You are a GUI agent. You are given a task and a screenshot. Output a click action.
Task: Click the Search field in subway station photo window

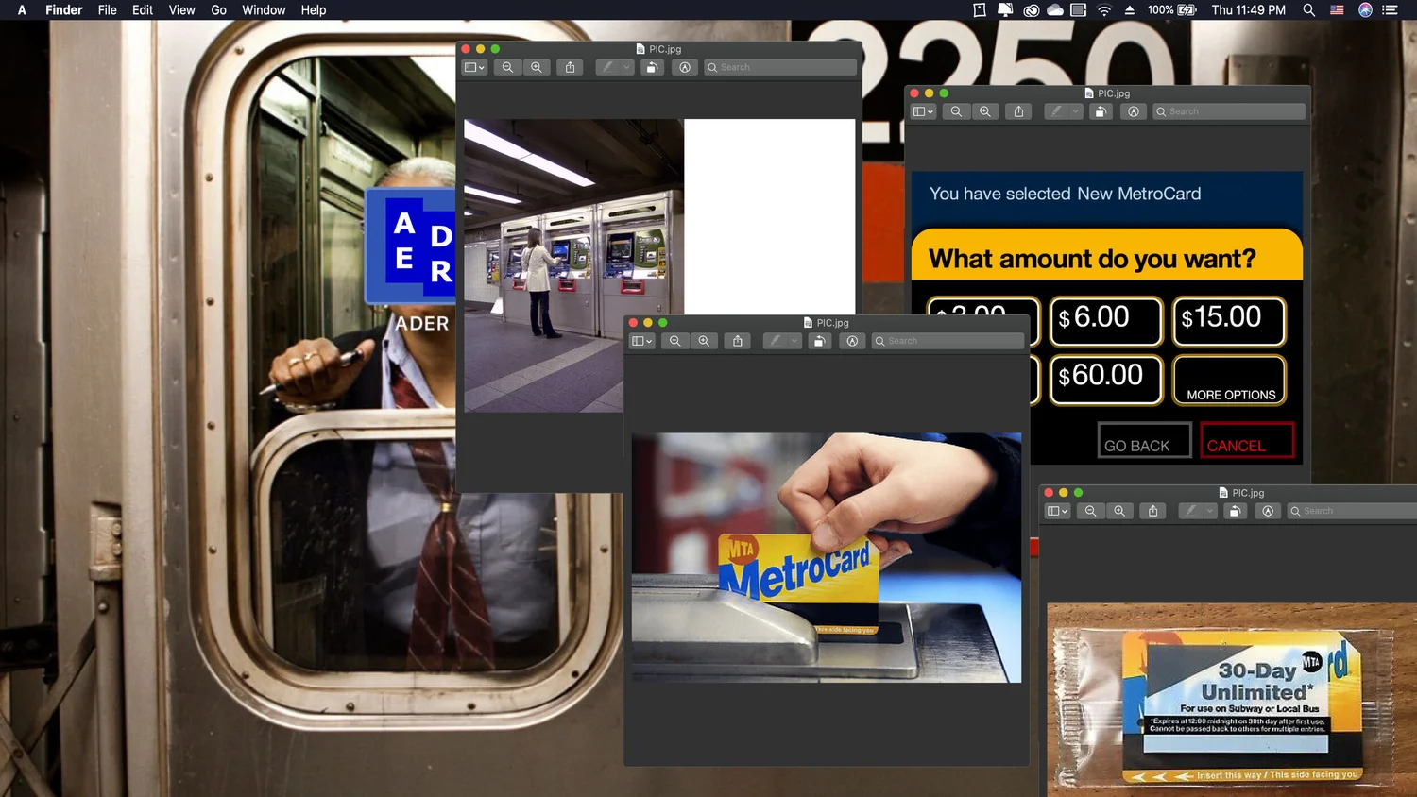pyautogui.click(x=780, y=67)
